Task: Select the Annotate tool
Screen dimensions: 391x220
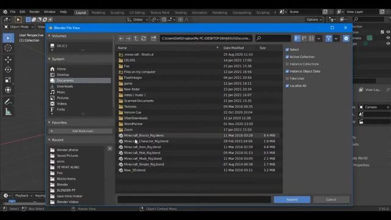Action: tap(8, 102)
